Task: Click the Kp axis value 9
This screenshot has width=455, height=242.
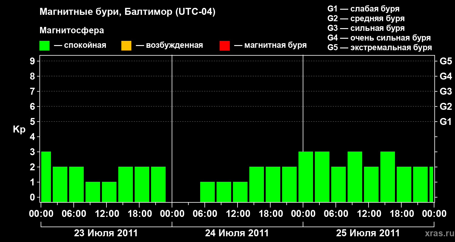Action: (33, 61)
